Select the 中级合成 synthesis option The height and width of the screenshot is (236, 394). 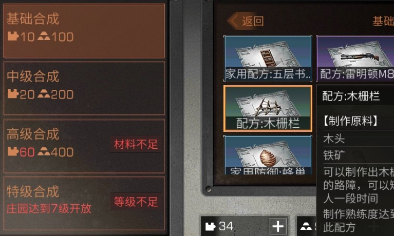[84, 88]
